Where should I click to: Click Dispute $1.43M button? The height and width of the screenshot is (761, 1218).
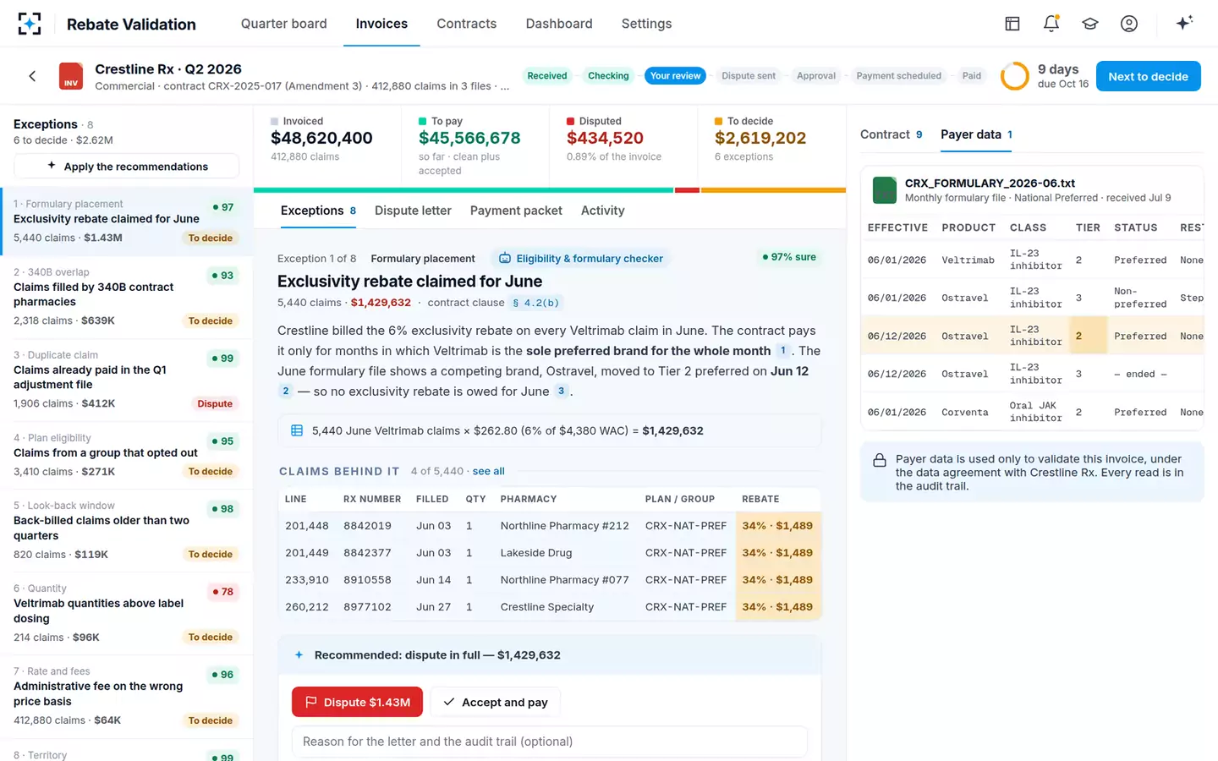point(357,702)
